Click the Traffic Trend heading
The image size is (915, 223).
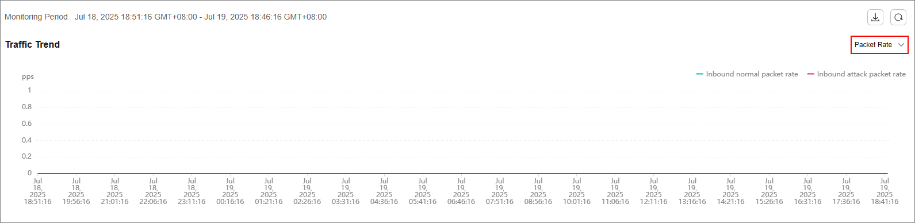coord(33,45)
